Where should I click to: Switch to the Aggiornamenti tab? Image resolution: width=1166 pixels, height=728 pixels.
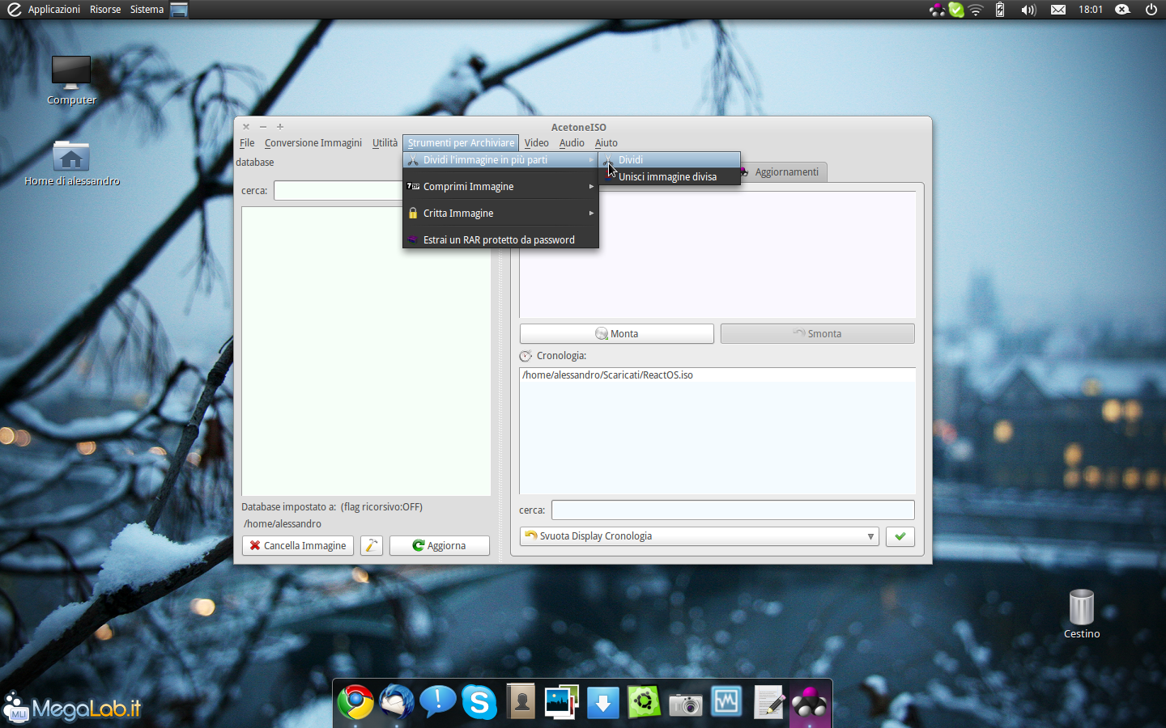click(x=785, y=172)
